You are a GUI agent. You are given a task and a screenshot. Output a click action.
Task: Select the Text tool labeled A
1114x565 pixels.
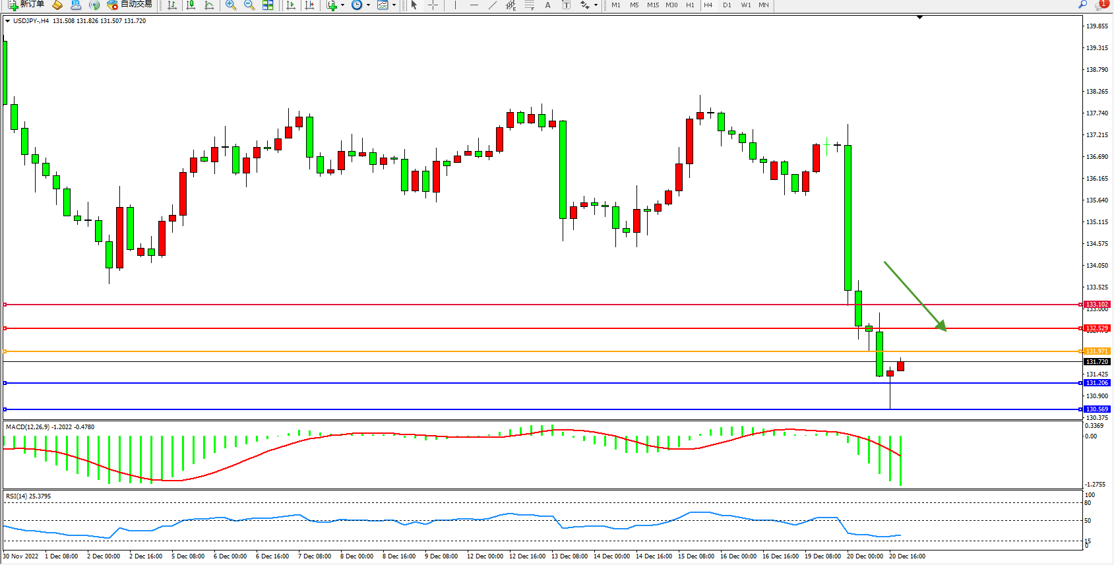tap(547, 5)
